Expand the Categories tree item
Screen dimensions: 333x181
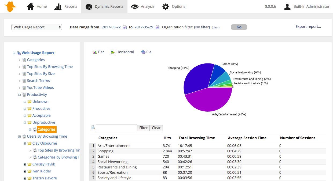click(x=19, y=60)
